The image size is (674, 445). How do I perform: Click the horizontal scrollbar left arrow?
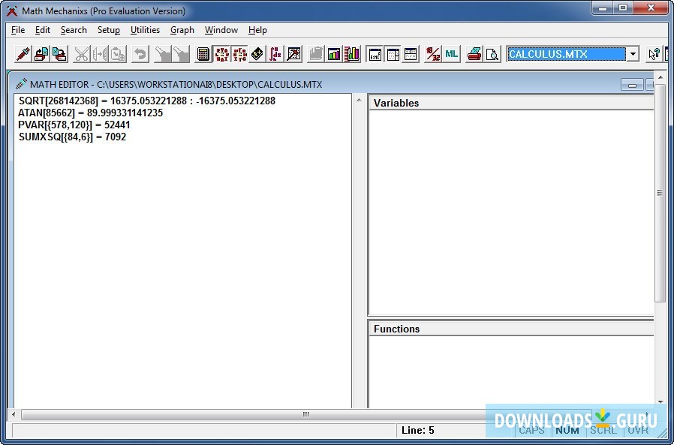(14, 415)
